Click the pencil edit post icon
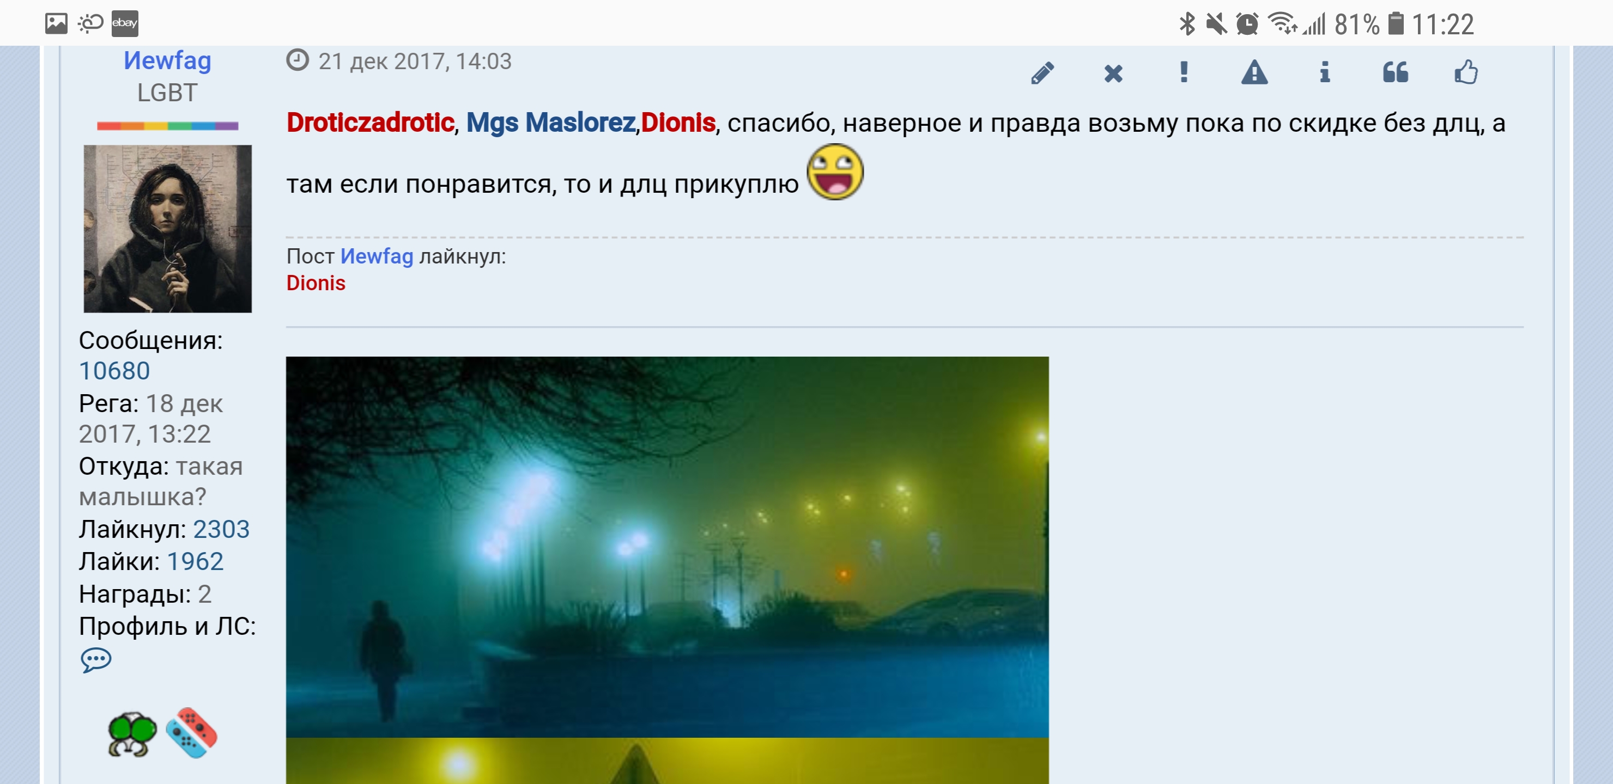Viewport: 1613px width, 784px height. click(x=1042, y=72)
